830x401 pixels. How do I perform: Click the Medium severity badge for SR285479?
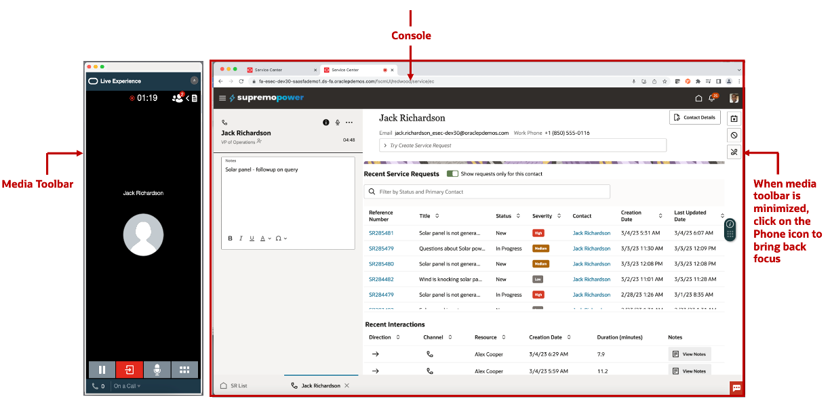[x=540, y=249]
